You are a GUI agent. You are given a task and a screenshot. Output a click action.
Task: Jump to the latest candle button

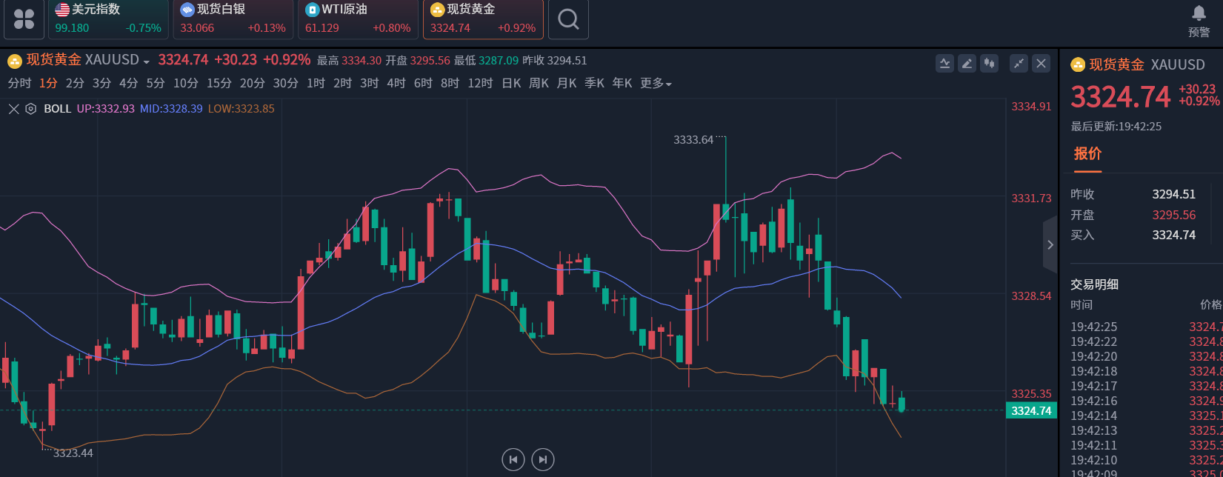543,460
